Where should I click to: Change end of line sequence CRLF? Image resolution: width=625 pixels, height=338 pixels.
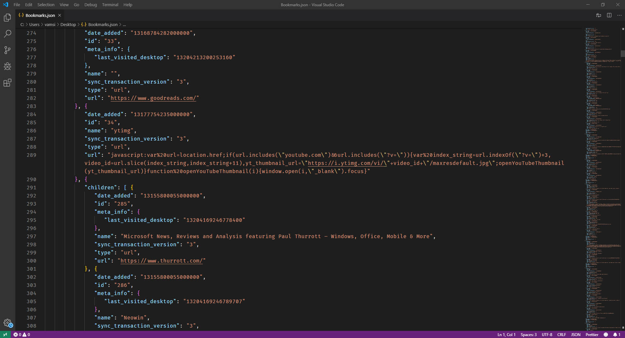coord(562,334)
